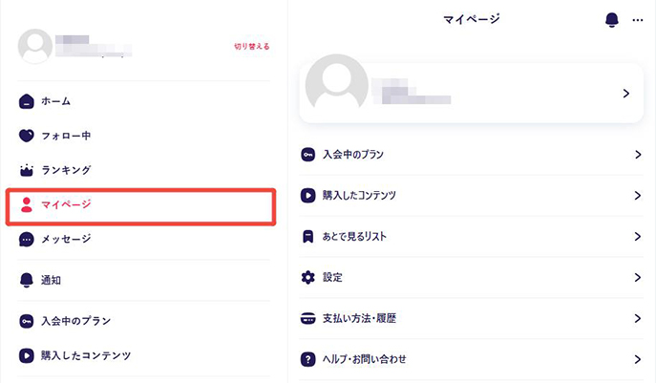Image resolution: width=656 pixels, height=383 pixels.
Task: Open sidebar 入会中のプラン label
Action: pos(75,321)
